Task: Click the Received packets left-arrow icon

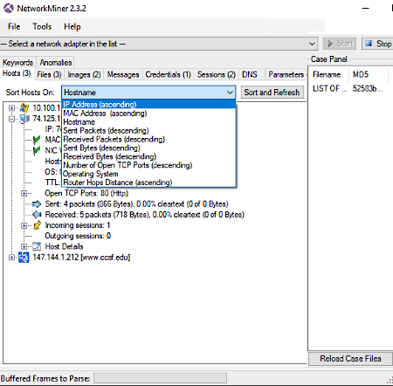Action: point(37,215)
